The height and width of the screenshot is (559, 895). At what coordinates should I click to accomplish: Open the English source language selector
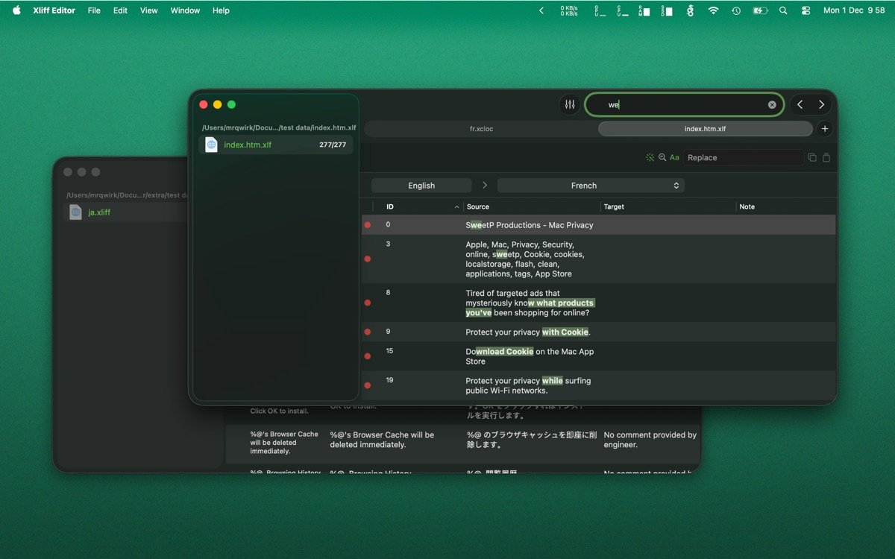click(x=421, y=186)
